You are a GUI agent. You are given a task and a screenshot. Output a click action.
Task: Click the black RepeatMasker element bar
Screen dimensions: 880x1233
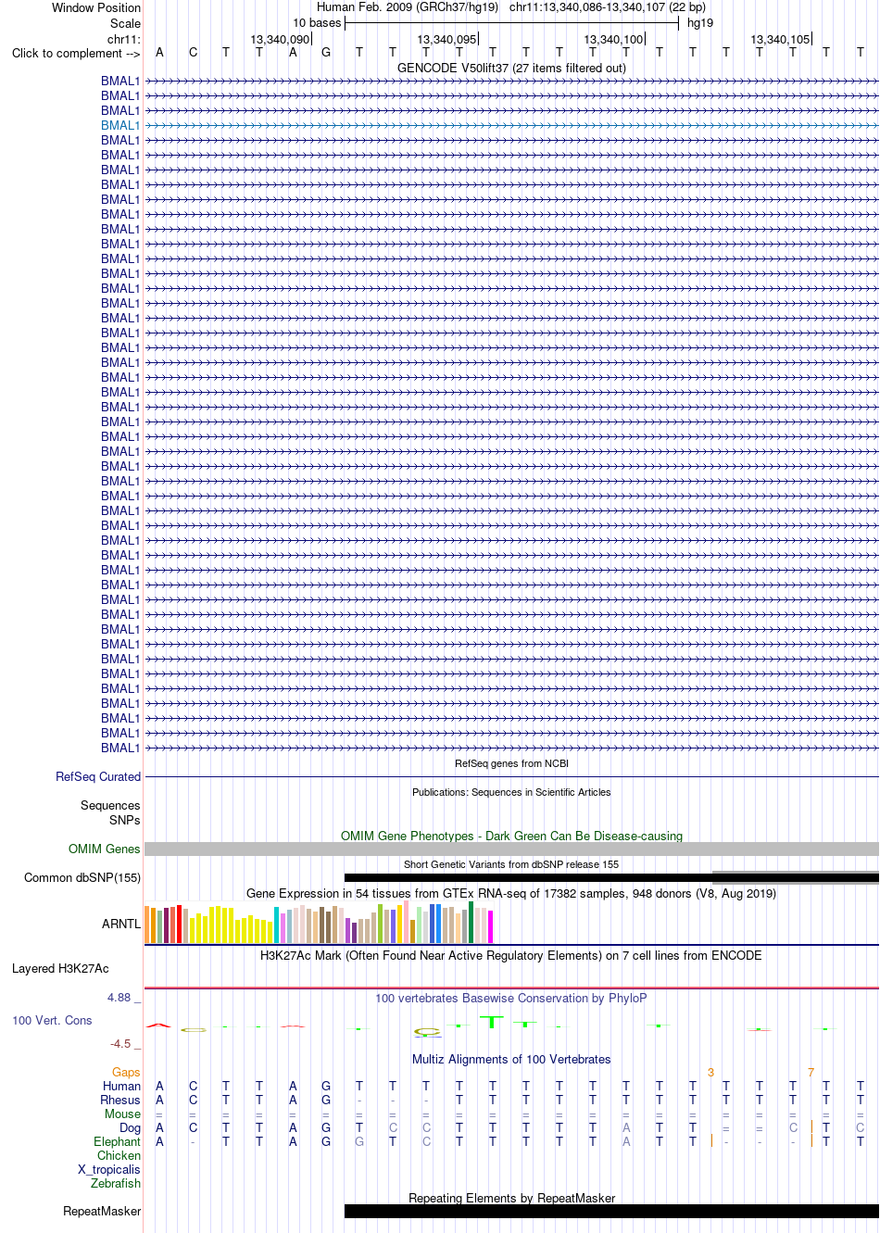611,1211
